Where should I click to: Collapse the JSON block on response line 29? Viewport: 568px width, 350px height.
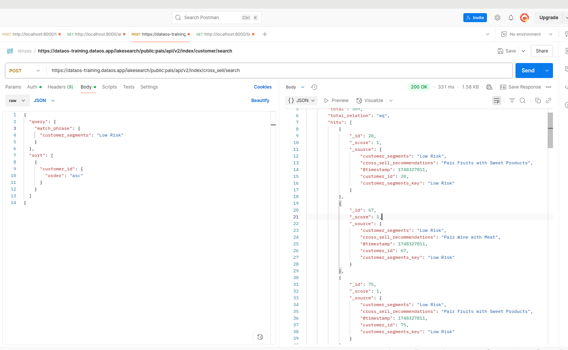(x=340, y=271)
